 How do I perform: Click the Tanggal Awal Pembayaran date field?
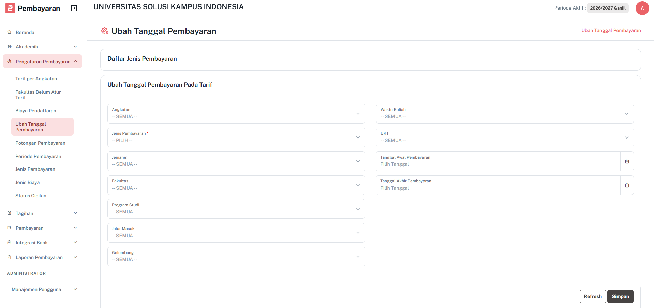[x=498, y=161]
